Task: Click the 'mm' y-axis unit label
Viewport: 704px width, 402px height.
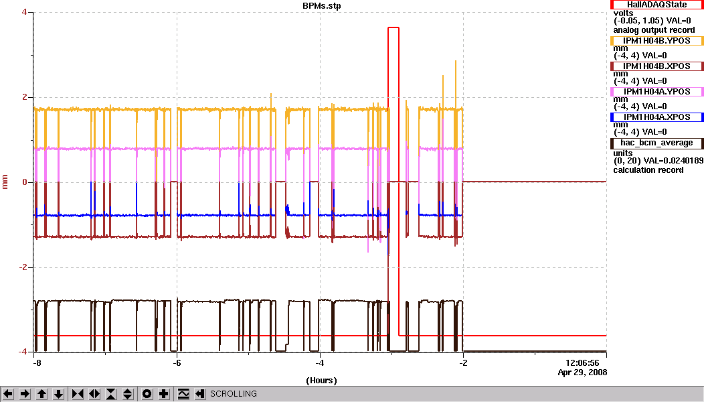Action: (x=5, y=182)
